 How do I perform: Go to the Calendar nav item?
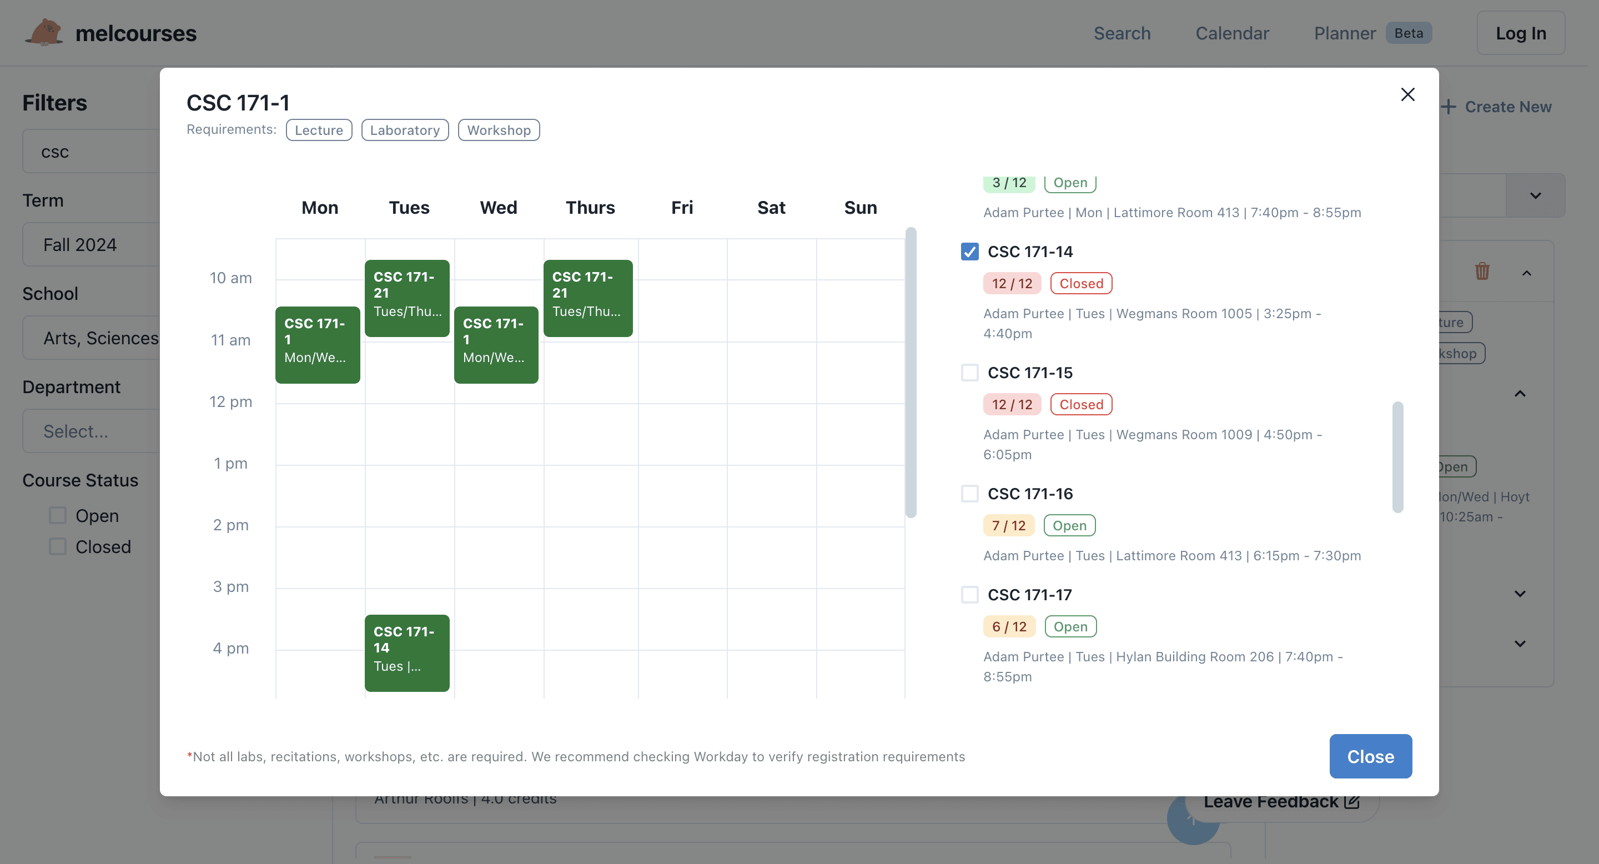click(x=1231, y=33)
